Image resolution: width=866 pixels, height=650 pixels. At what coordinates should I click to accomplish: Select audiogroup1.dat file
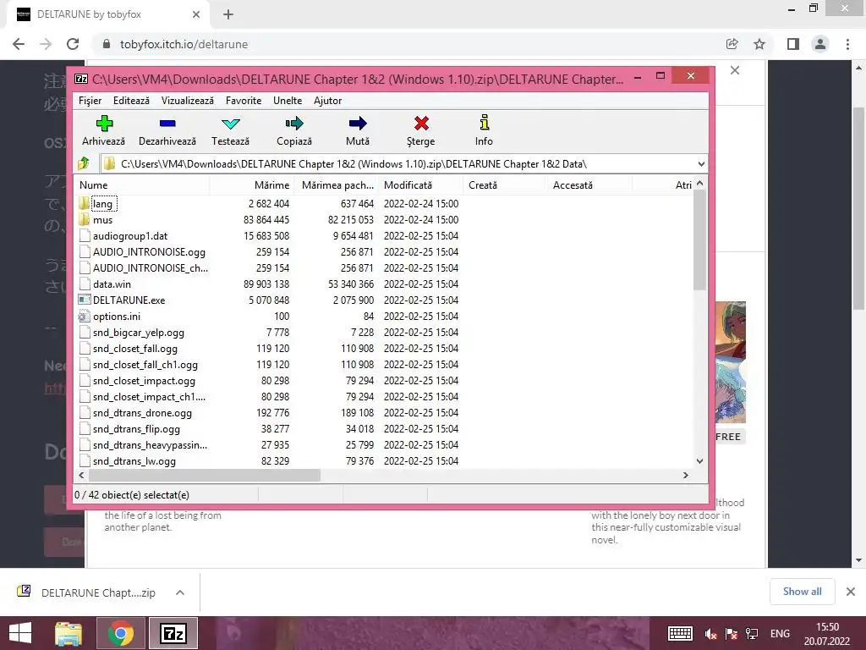(x=129, y=236)
